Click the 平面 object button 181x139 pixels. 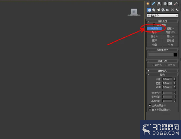tap(170, 45)
